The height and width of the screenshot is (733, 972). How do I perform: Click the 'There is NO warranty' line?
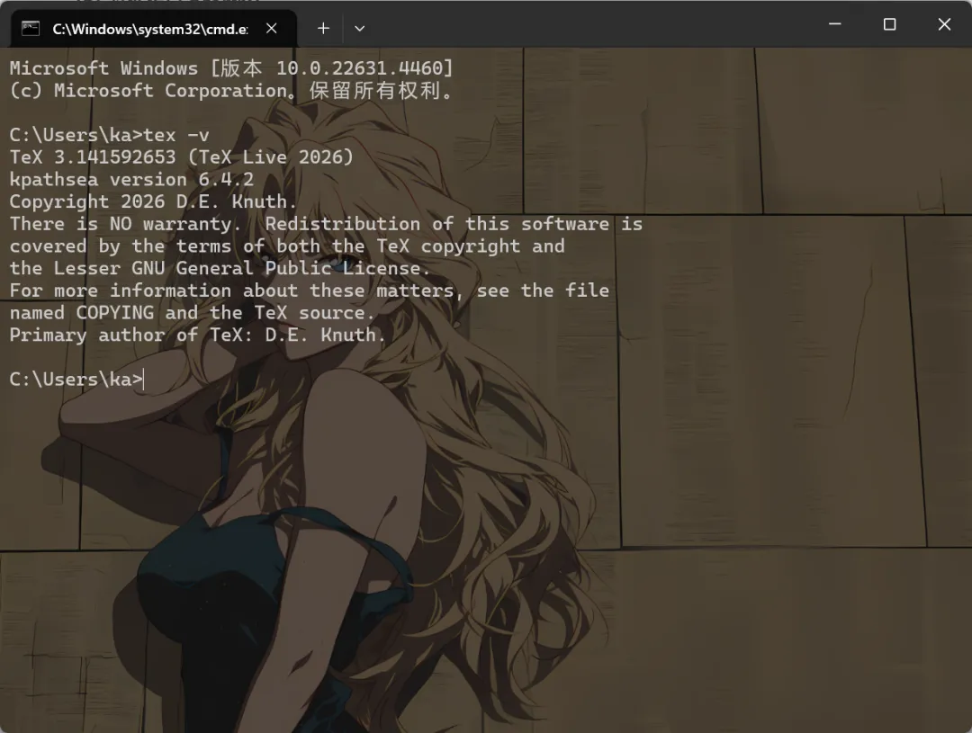pyautogui.click(x=326, y=224)
